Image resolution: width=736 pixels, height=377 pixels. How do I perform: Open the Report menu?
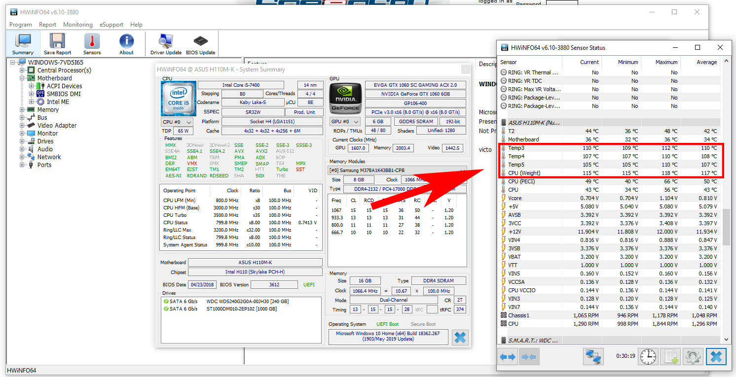click(47, 25)
